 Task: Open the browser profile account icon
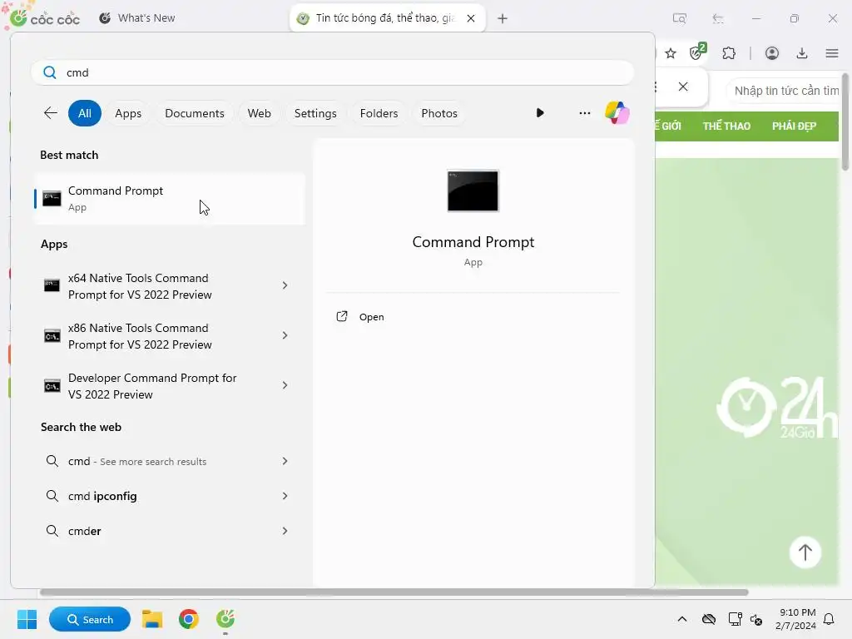[x=771, y=53]
